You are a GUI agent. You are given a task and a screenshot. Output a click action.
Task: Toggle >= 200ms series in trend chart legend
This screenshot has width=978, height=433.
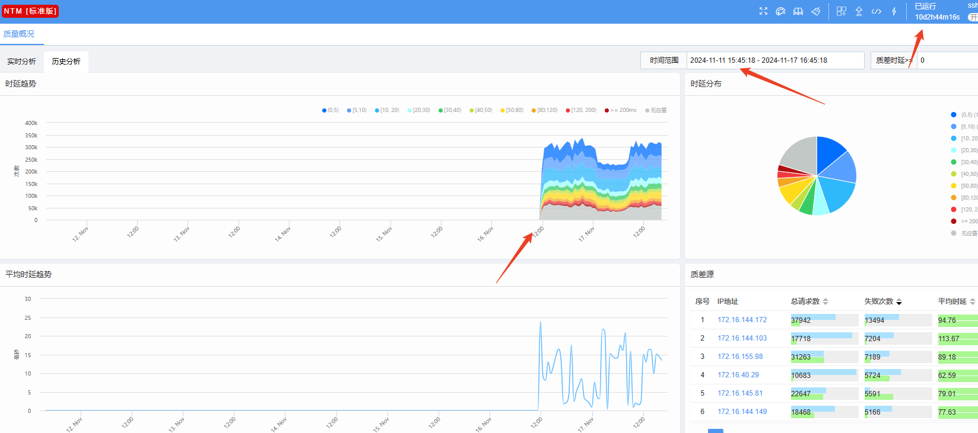click(x=620, y=110)
